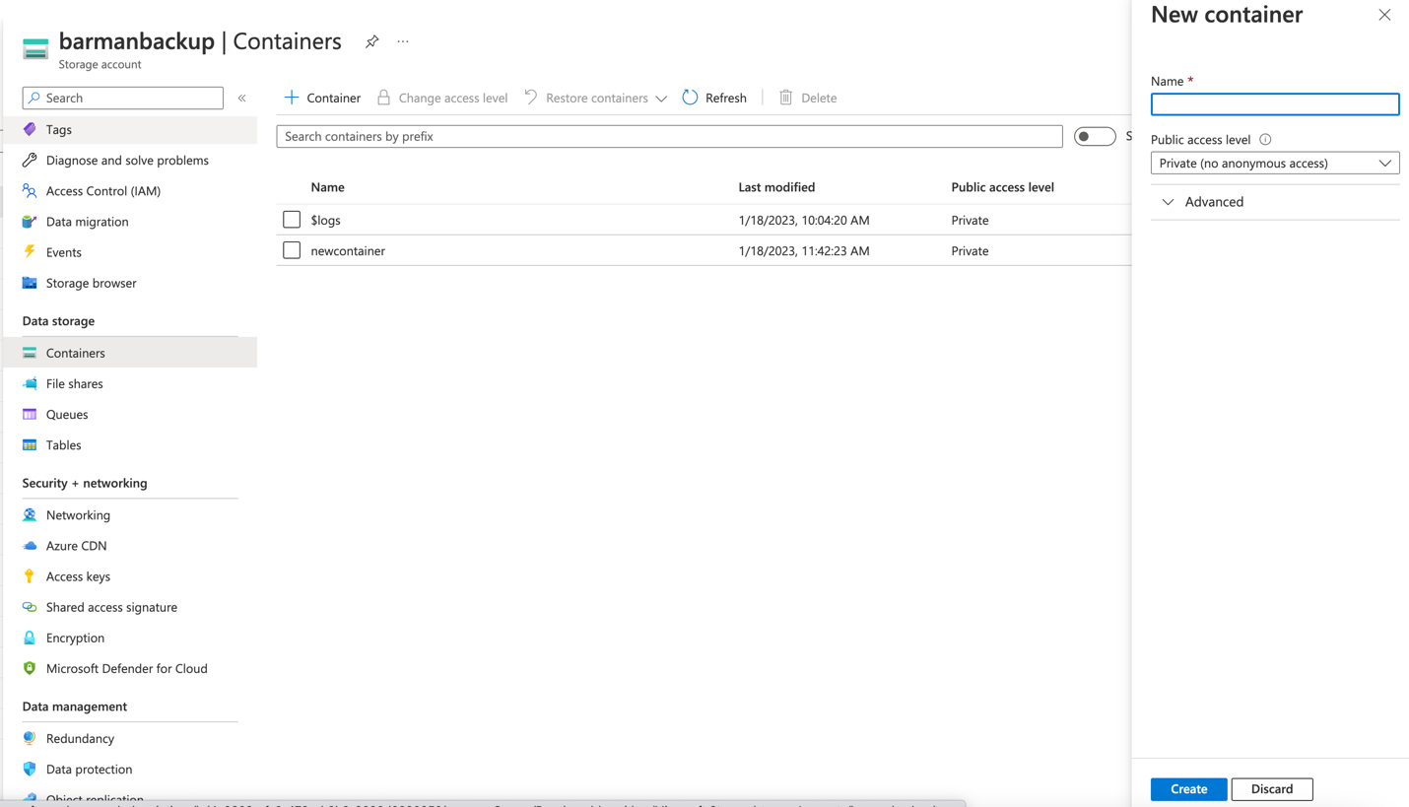This screenshot has height=807, width=1409.
Task: Close the New container panel
Action: click(x=1384, y=15)
